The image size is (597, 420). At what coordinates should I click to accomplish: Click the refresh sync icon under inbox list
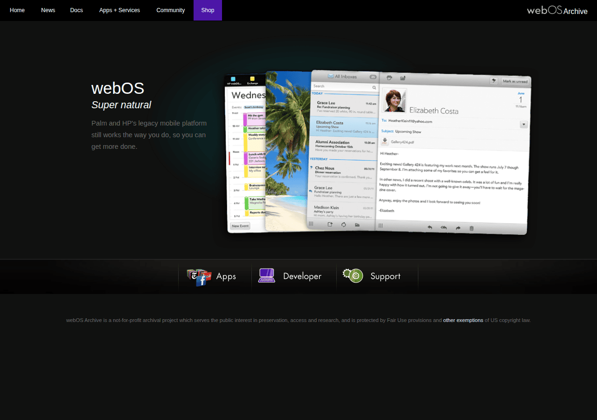click(x=344, y=224)
